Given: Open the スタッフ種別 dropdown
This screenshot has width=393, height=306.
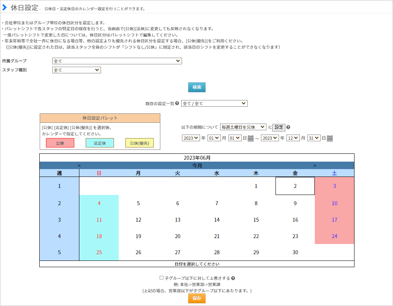Looking at the screenshot, I should click(x=76, y=70).
